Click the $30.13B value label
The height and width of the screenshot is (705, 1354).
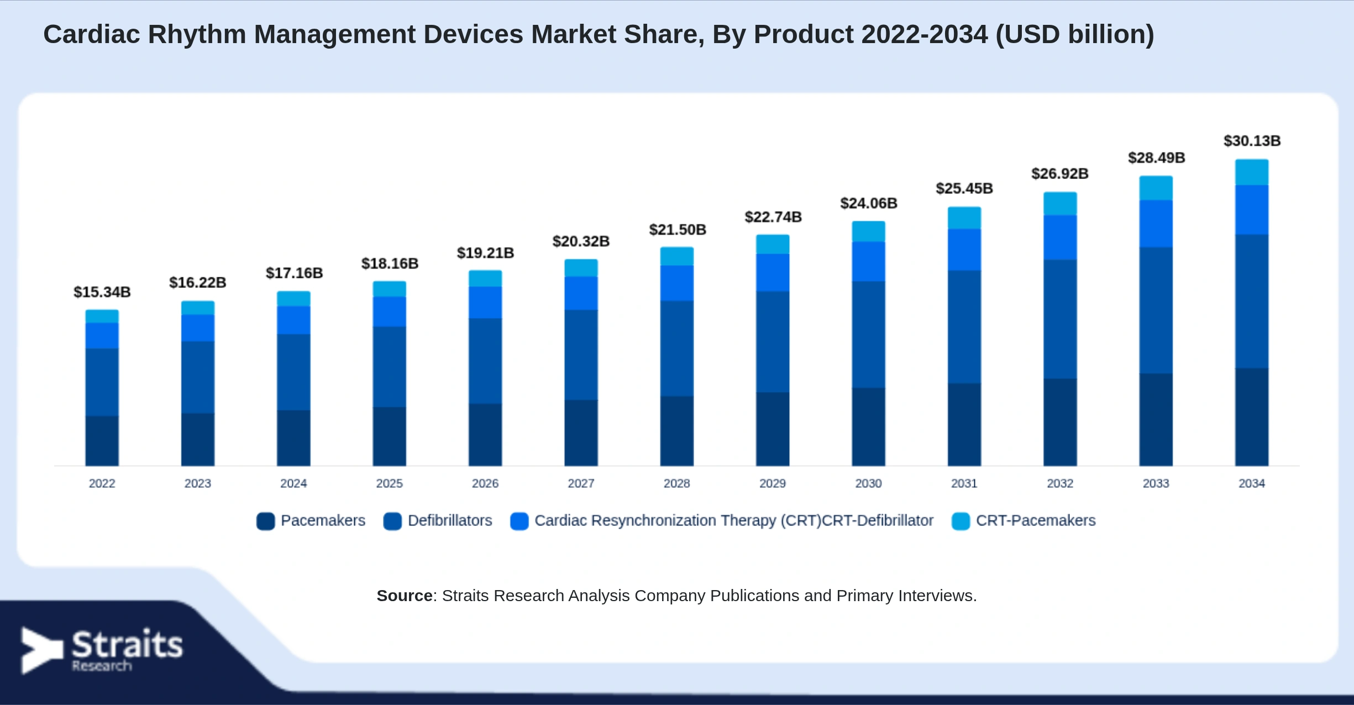(1252, 141)
